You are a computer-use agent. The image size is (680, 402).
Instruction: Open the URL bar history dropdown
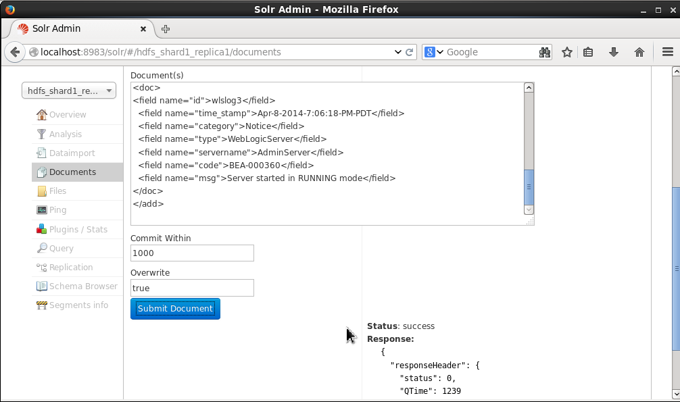click(397, 52)
